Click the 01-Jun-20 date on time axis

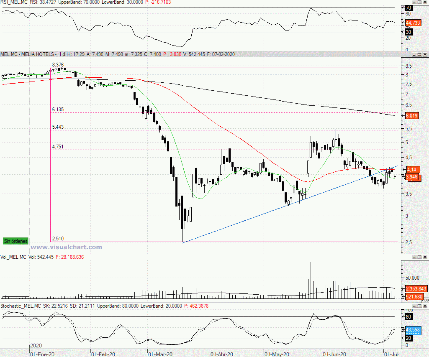click(x=334, y=354)
